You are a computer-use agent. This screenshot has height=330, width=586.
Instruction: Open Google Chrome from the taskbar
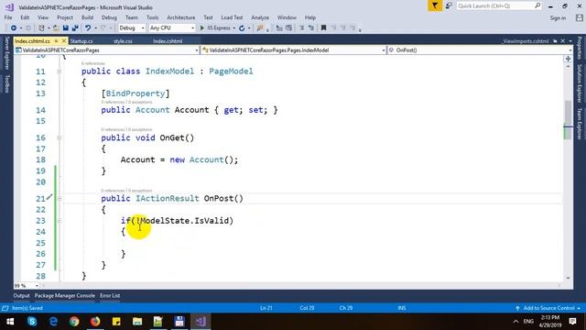74,322
